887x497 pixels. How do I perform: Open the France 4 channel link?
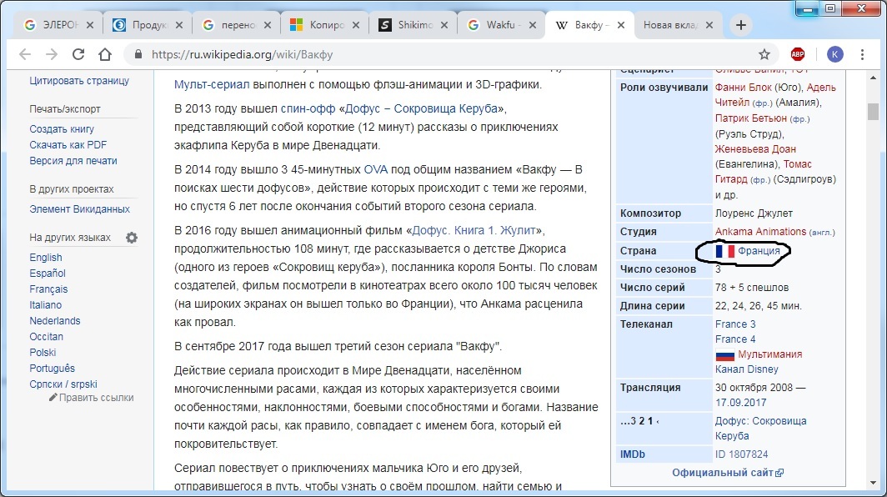point(735,339)
